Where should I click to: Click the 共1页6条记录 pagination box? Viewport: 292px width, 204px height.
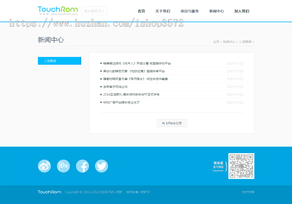coord(172,123)
